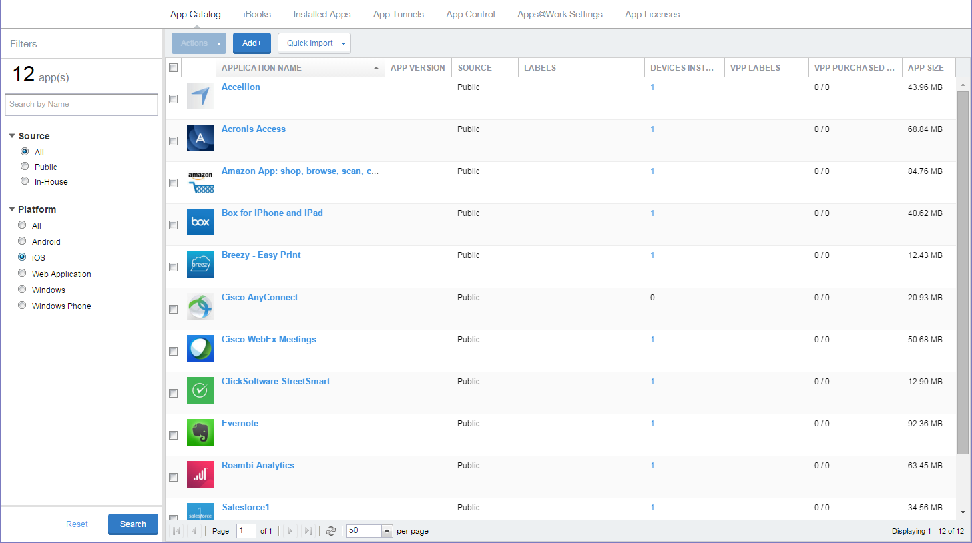Select the Web Application platform option

coord(22,273)
